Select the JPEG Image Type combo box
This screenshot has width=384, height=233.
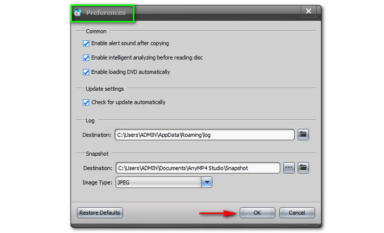(164, 182)
